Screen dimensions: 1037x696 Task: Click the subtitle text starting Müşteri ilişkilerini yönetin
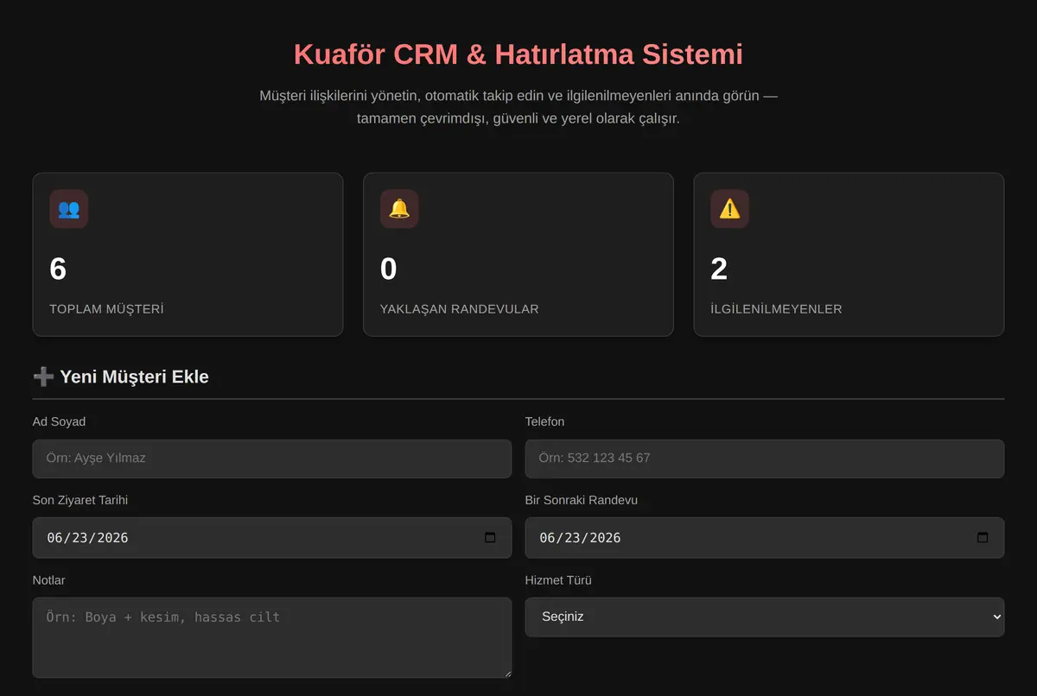tap(518, 107)
